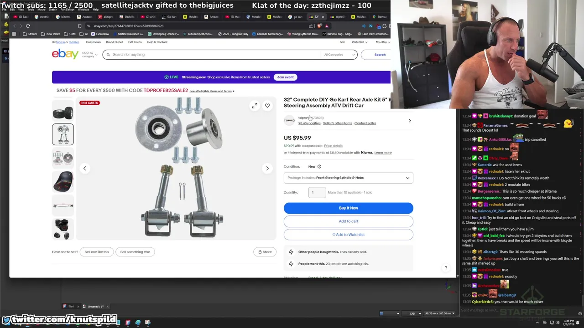
Task: Open the Package includes dropdown
Action: (x=349, y=178)
